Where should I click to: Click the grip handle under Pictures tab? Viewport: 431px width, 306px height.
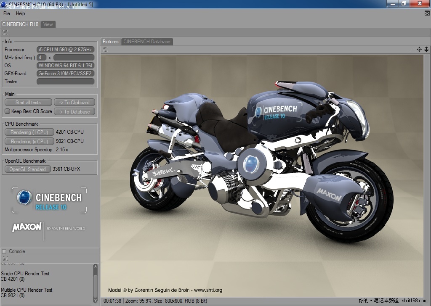(x=105, y=50)
